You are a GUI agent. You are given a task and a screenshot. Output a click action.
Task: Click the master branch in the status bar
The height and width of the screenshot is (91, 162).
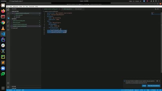[x=10, y=90]
